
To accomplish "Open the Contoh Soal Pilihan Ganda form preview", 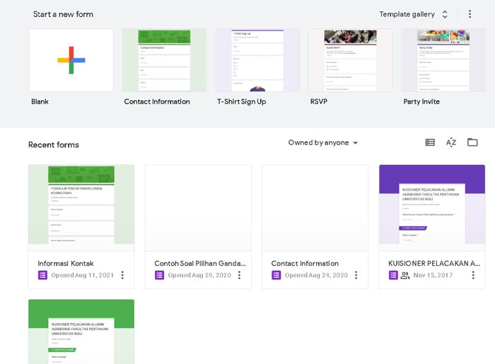I will click(x=198, y=208).
